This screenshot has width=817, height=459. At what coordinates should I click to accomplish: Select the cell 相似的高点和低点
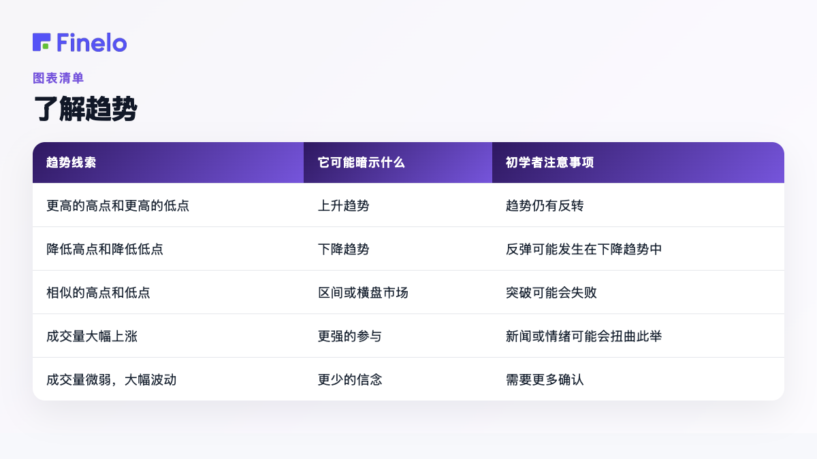[168, 292]
